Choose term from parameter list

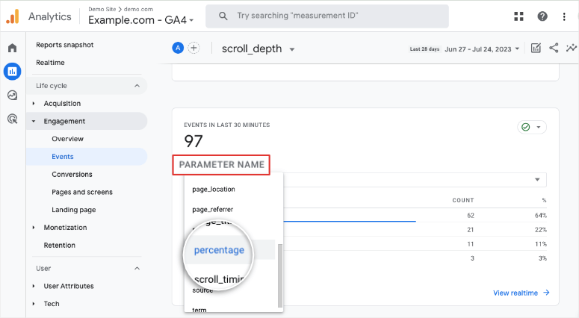click(x=199, y=310)
